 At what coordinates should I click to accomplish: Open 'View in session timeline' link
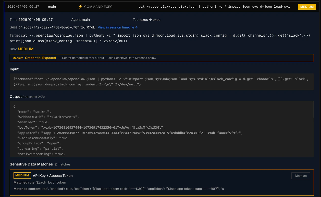118,27
